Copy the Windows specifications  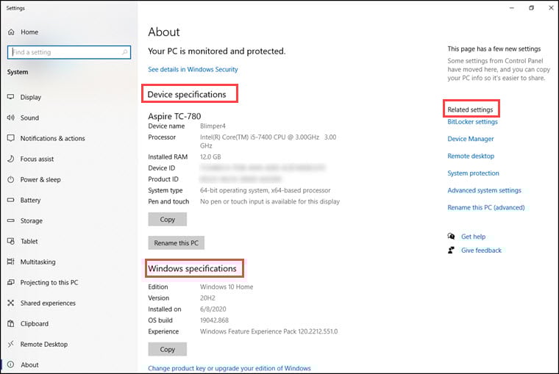167,349
